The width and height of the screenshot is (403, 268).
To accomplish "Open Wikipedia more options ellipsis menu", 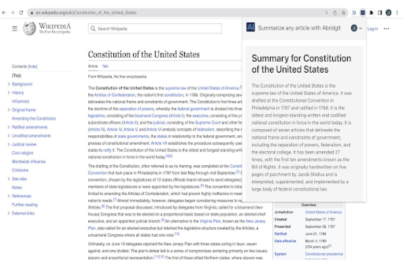I will 386,29.
